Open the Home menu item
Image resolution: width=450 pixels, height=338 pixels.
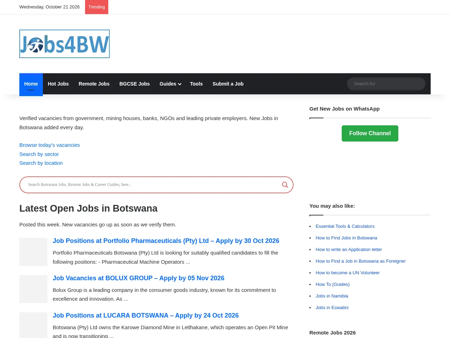(x=31, y=84)
